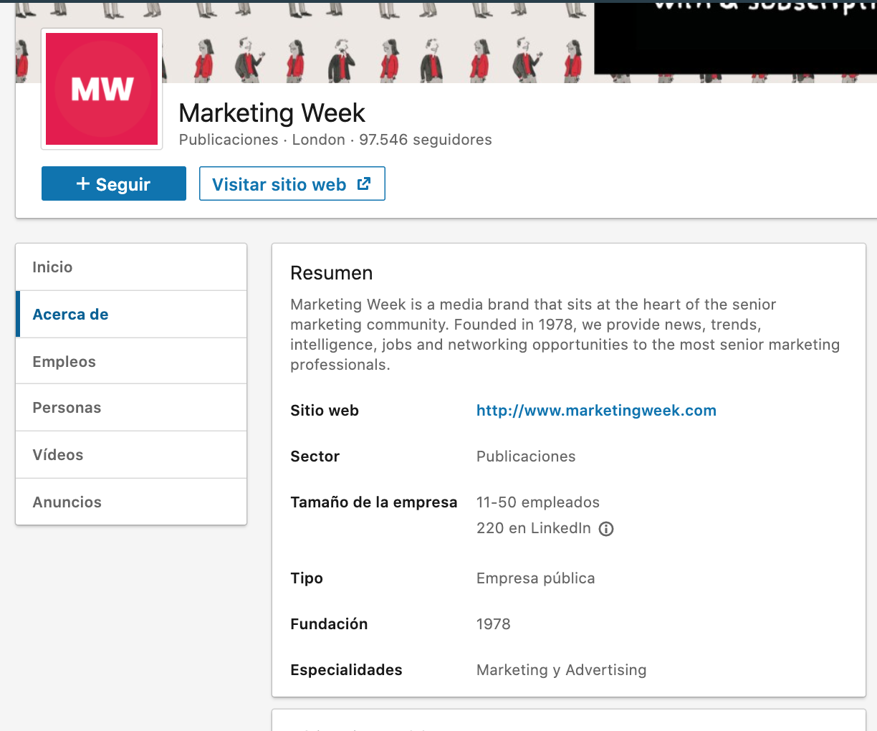Go to the Inicio tab
The image size is (877, 731).
pyautogui.click(x=131, y=267)
